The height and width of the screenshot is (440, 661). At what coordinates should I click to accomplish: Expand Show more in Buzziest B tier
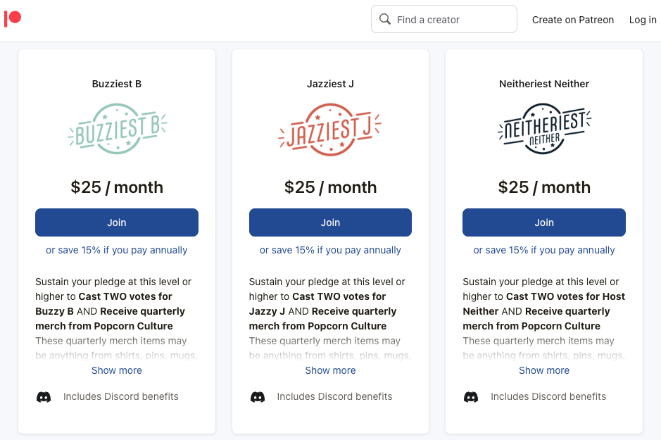click(x=117, y=370)
